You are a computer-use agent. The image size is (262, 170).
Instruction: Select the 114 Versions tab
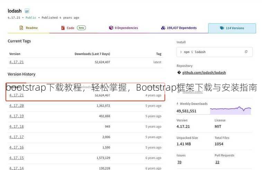pos(232,28)
